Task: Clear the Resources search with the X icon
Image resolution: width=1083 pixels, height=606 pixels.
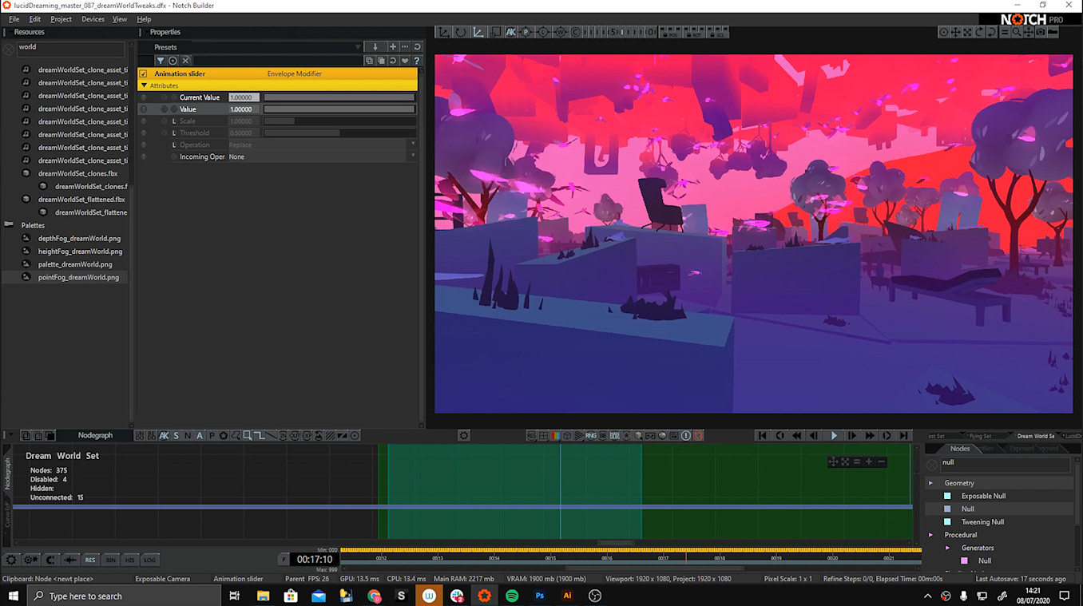Action: pyautogui.click(x=9, y=49)
